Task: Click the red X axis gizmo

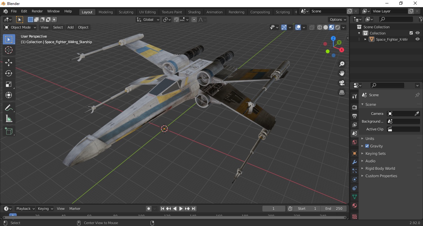Action: [x=342, y=50]
